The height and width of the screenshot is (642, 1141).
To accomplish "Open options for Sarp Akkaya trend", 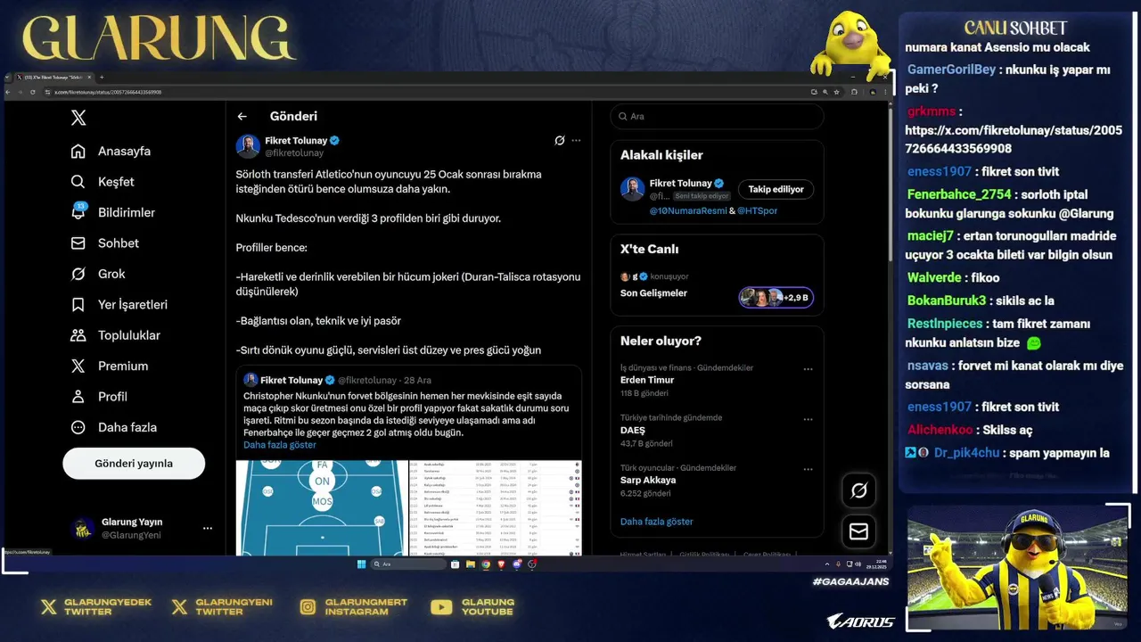I will tap(808, 469).
